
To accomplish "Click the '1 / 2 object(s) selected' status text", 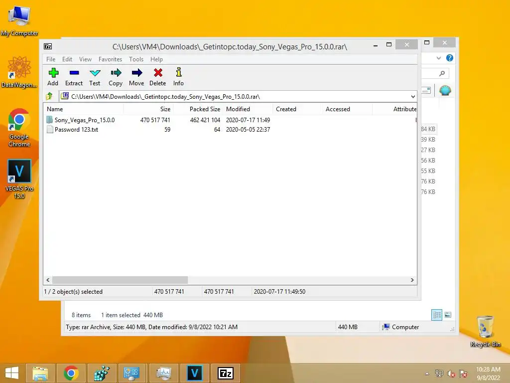I will coord(73,291).
